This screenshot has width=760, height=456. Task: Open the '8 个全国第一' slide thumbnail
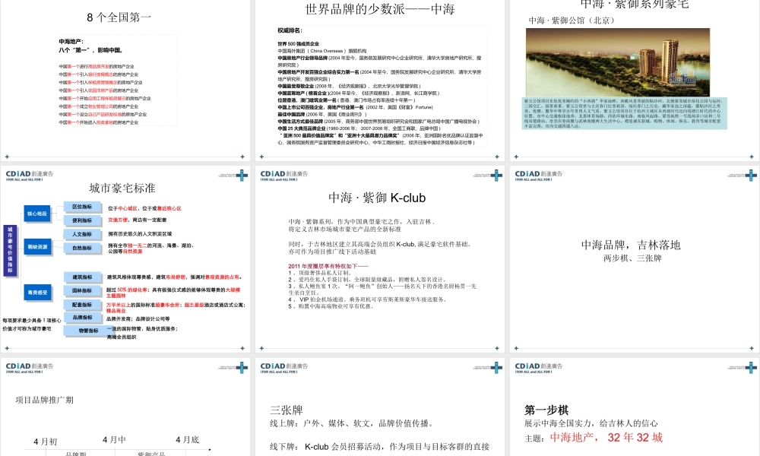[x=125, y=80]
